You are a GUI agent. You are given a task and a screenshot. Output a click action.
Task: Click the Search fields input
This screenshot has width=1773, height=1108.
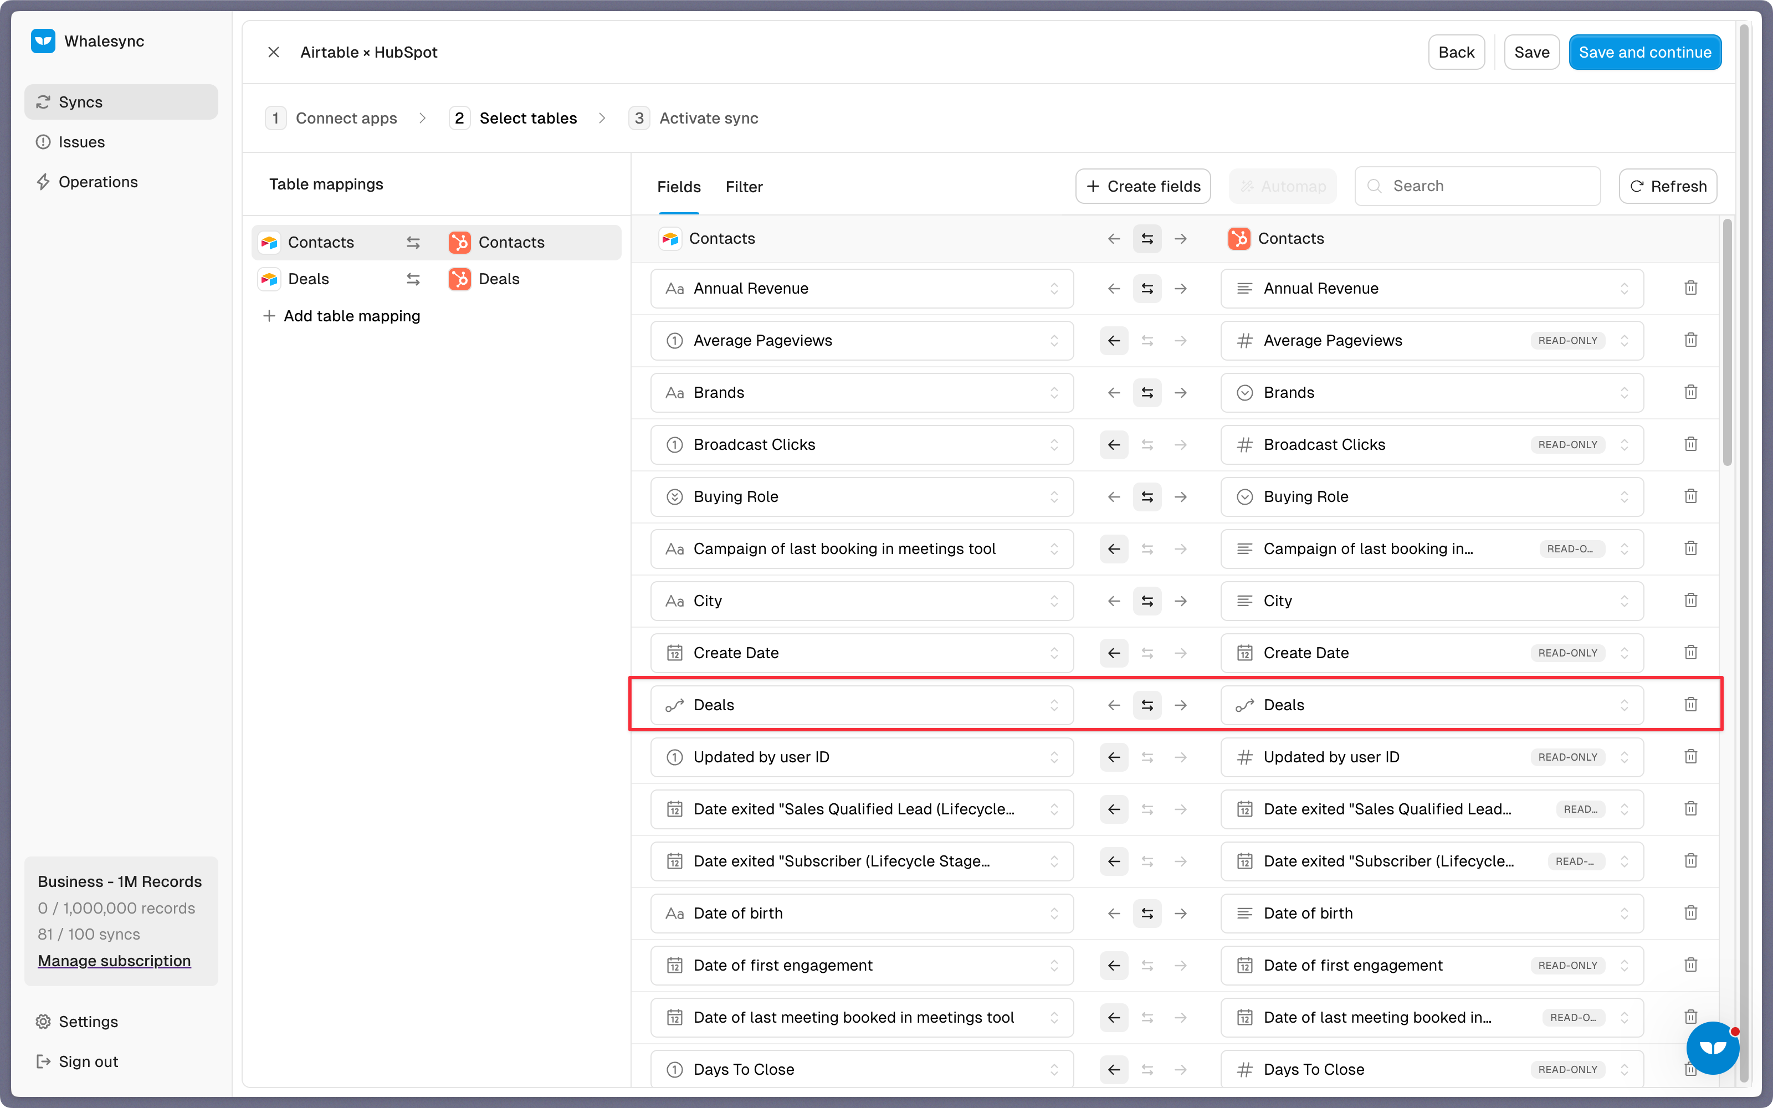[1477, 186]
